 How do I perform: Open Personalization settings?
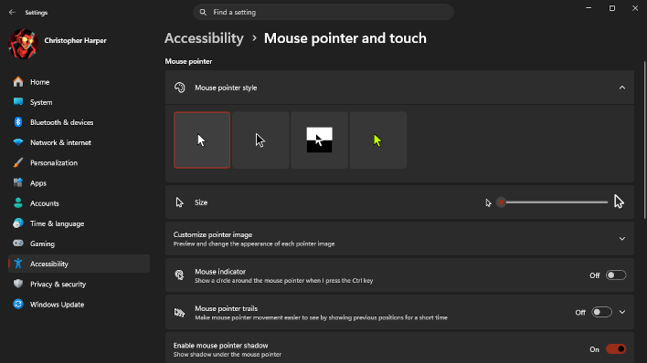coord(79,162)
